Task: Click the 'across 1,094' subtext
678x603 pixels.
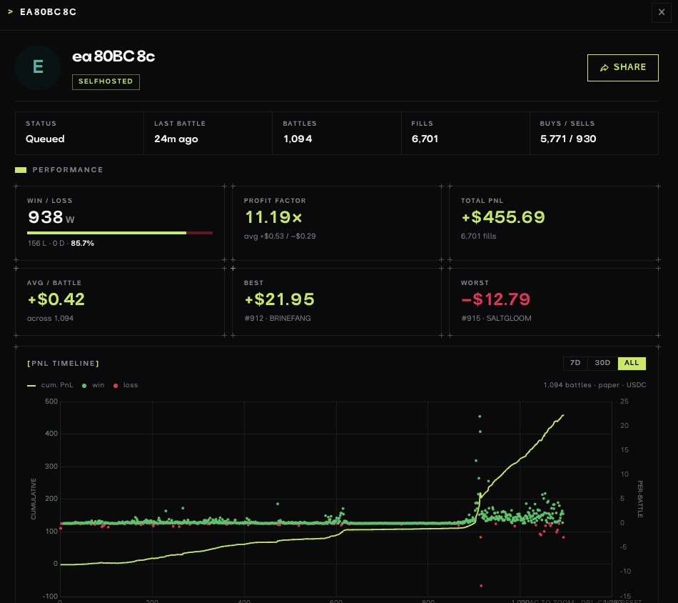Action: [x=50, y=318]
